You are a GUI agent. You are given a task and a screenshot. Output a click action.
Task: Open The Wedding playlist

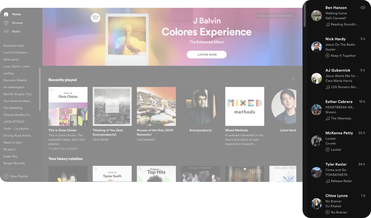click(13, 108)
